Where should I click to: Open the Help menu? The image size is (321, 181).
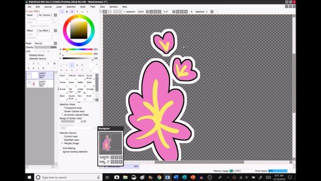coord(125,7)
